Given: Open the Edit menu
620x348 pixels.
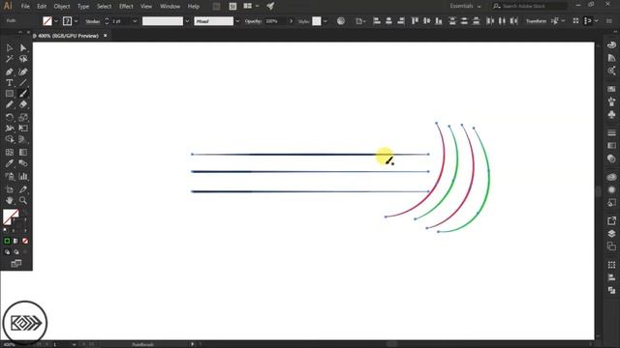Looking at the screenshot, I should pos(42,7).
